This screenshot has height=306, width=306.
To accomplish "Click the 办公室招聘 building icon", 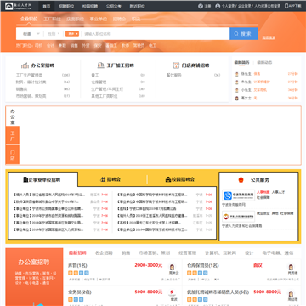I will click(25, 65).
